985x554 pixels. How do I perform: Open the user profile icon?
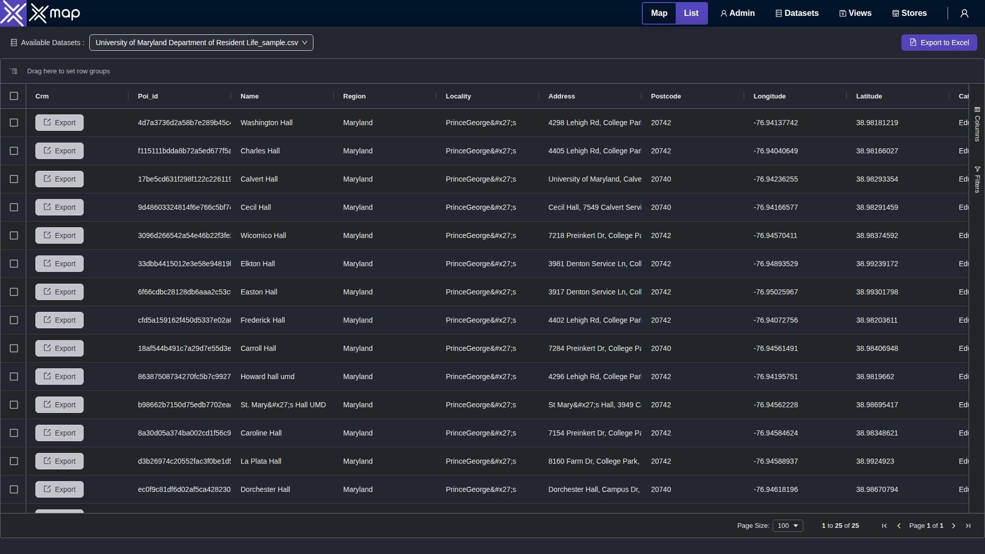click(x=964, y=13)
